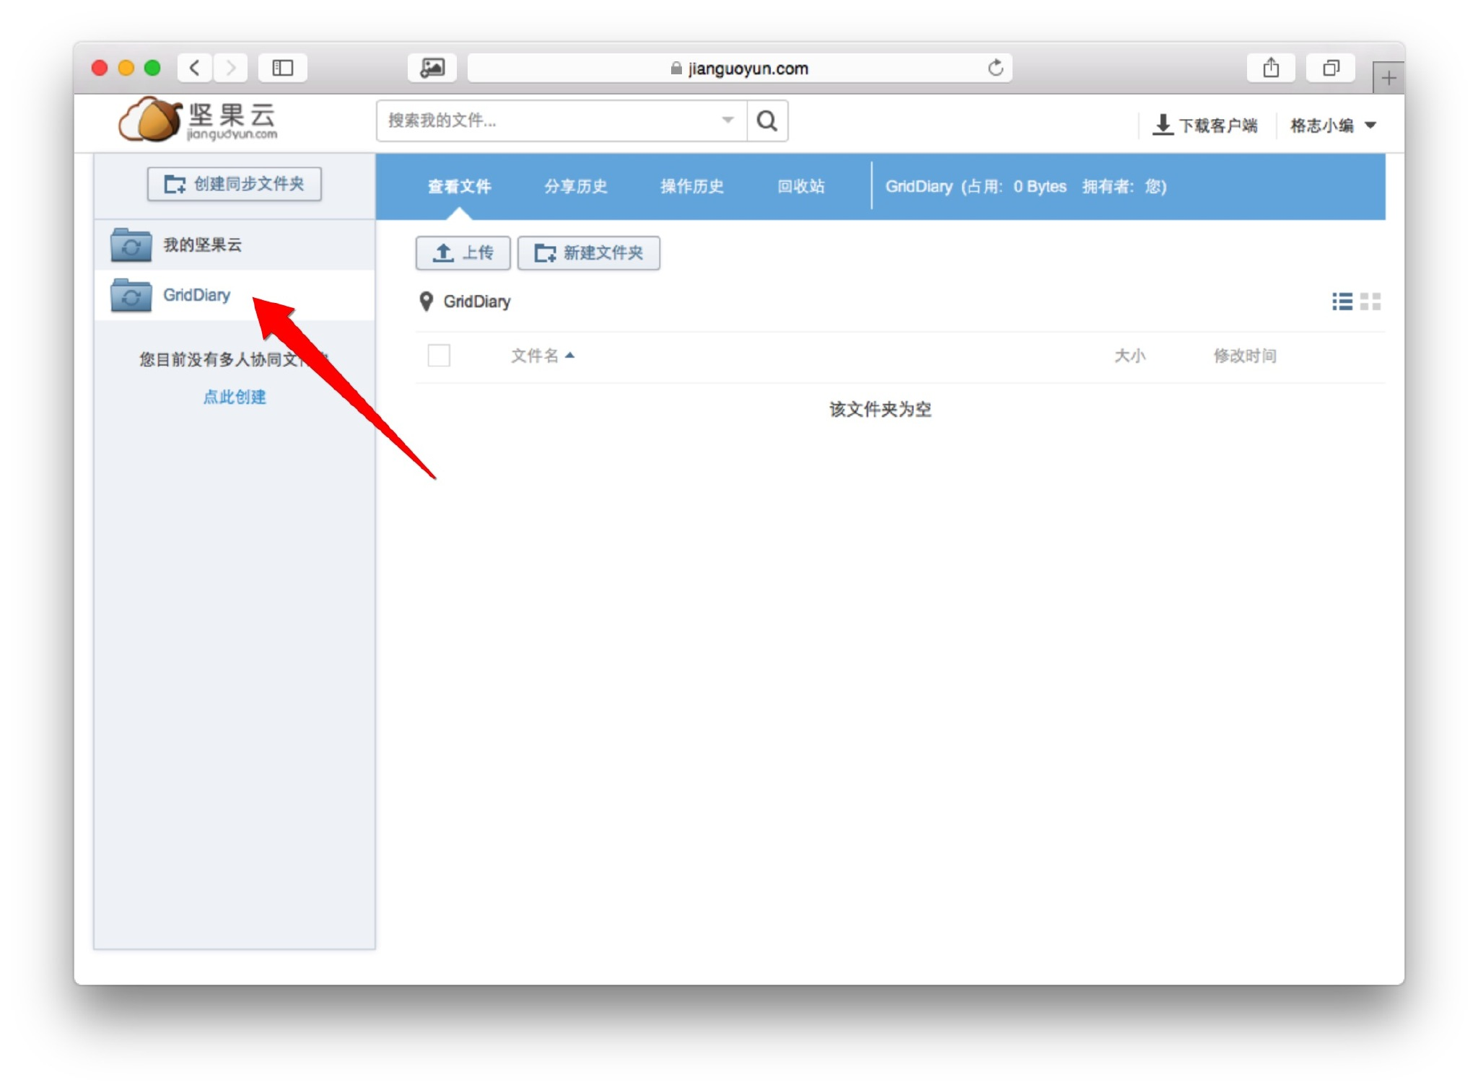Switch to list view layout
Viewport: 1478px width, 1090px height.
point(1342,302)
